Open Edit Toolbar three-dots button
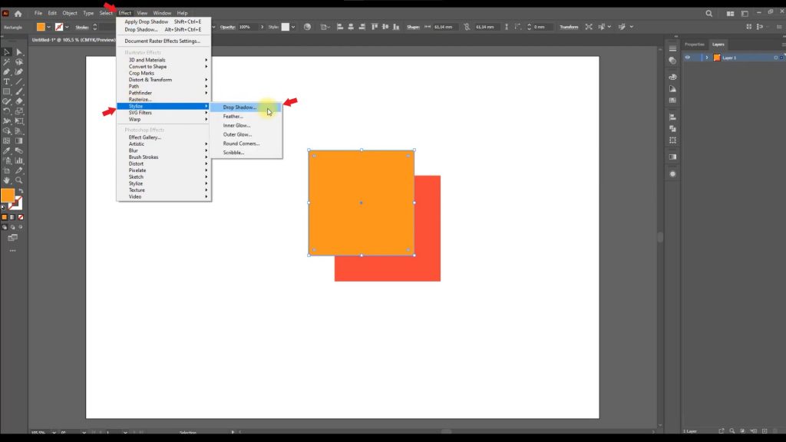Viewport: 786px width, 442px height. click(12, 251)
